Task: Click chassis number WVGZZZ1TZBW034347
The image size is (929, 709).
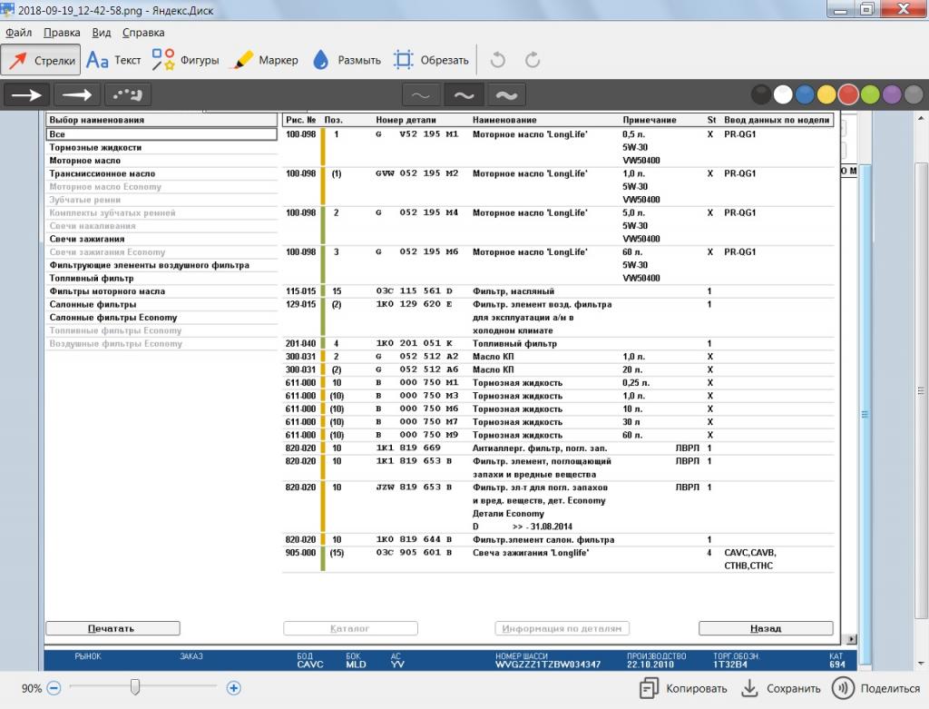Action: tap(548, 665)
